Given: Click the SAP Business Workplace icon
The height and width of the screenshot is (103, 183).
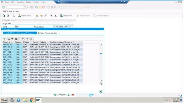Looking at the screenshot, I should tap(14, 16).
